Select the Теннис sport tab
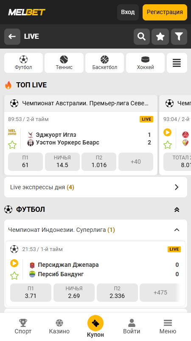Image resolution: width=191 pixels, height=341 pixels. [x=64, y=63]
